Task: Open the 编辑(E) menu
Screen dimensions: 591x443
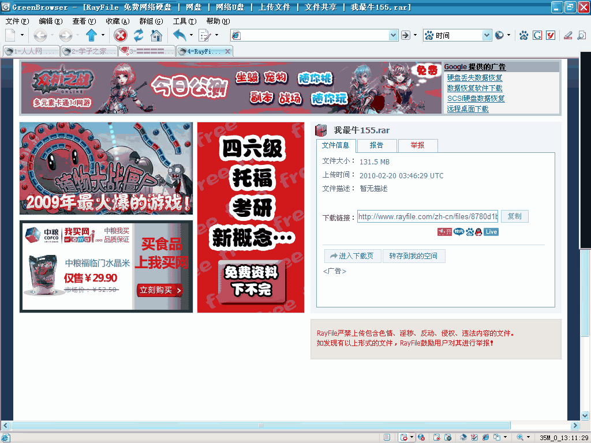Action: click(x=51, y=21)
